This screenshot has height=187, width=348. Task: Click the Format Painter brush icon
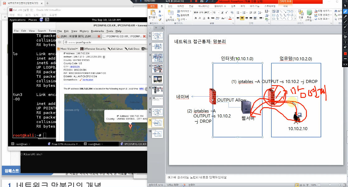[x=160, y=20]
